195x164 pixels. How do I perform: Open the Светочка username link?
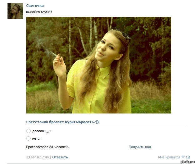click(x=35, y=6)
